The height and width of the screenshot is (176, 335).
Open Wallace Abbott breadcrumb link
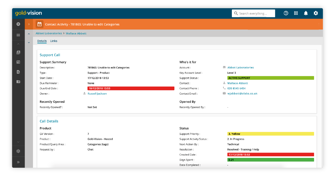[76, 34]
